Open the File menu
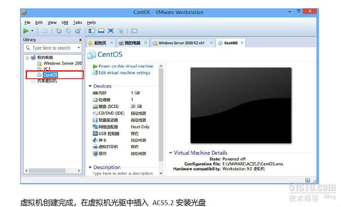341x207 pixels. [x=27, y=22]
